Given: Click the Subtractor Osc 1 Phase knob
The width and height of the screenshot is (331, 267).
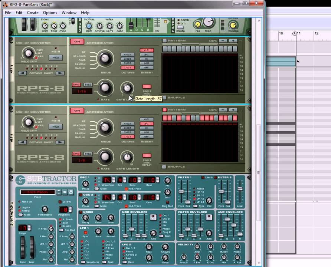Looking at the screenshot, I should [x=85, y=184].
